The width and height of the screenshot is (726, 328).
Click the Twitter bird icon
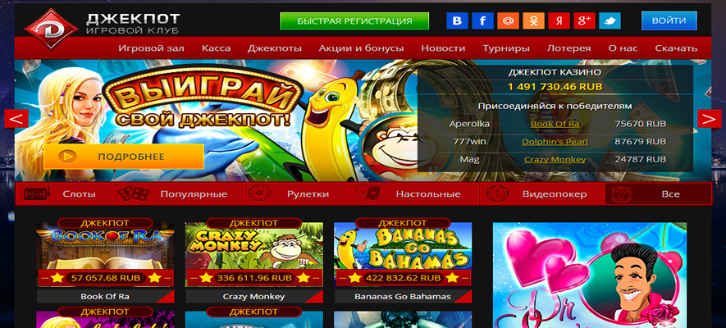point(610,20)
